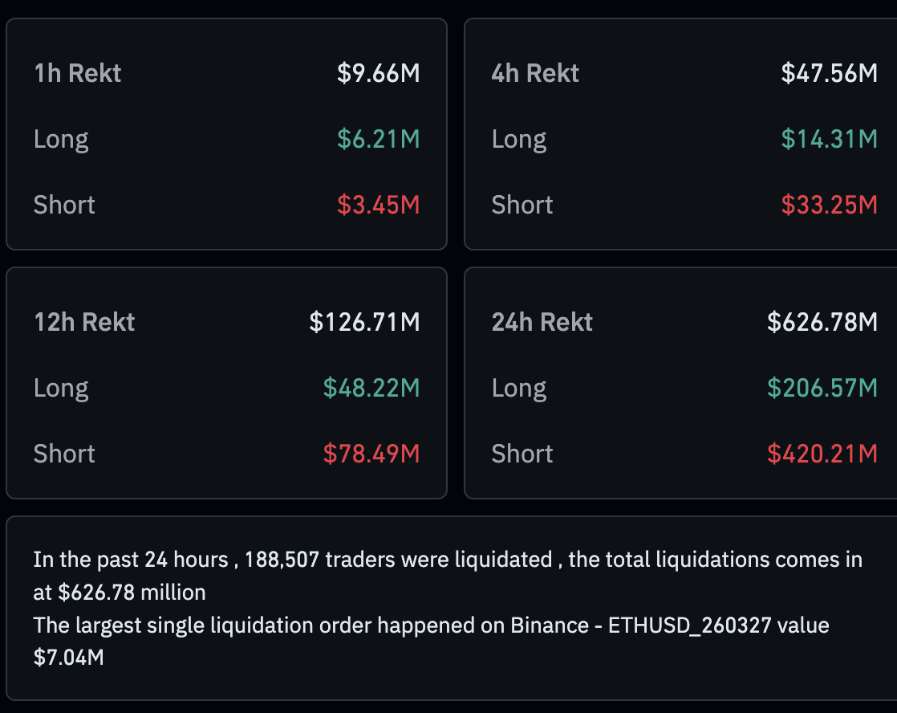Viewport: 897px width, 713px height.
Task: Click 1h Short value $3.45M
Action: 378,206
